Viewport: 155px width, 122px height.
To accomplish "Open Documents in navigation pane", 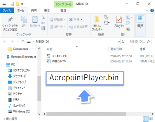I will click(x=20, y=49).
